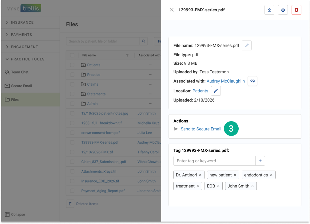Open Team Chat in sidebar
The image size is (310, 224).
coord(20,72)
